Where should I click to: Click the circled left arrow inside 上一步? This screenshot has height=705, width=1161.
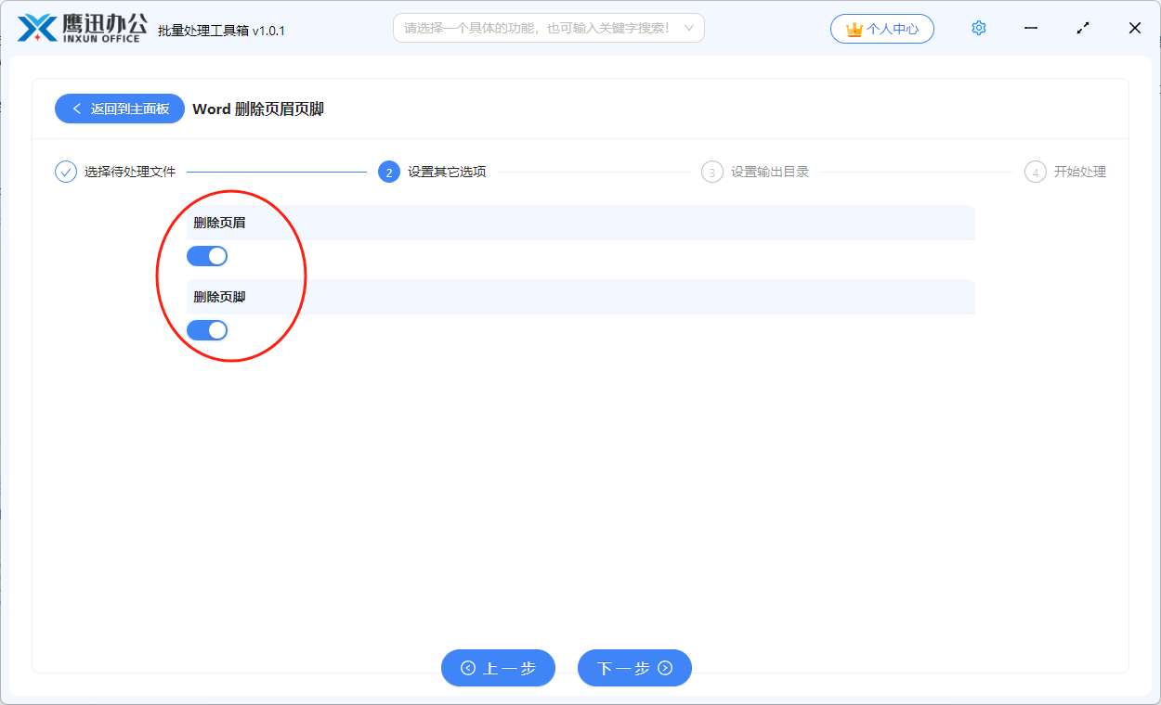click(x=467, y=668)
